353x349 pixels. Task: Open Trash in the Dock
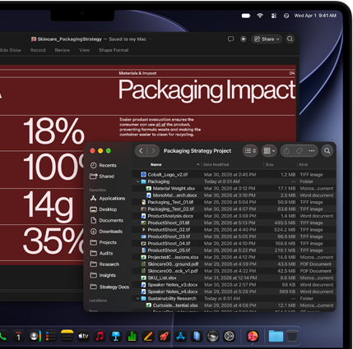click(292, 336)
